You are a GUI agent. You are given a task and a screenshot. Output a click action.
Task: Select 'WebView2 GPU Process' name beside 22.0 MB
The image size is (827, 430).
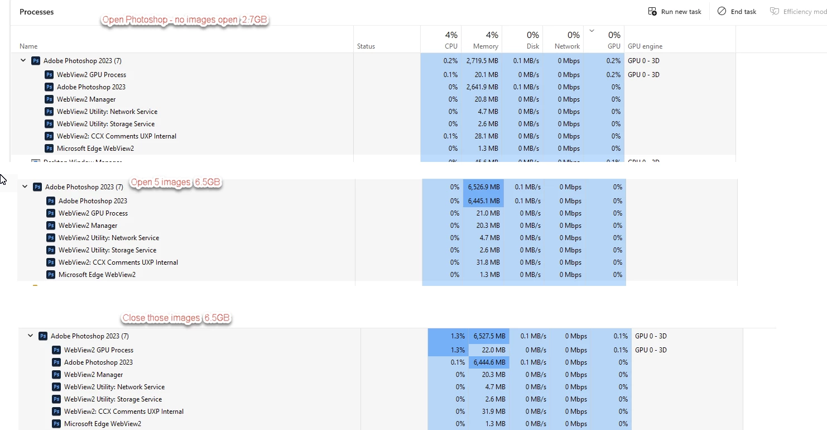99,350
